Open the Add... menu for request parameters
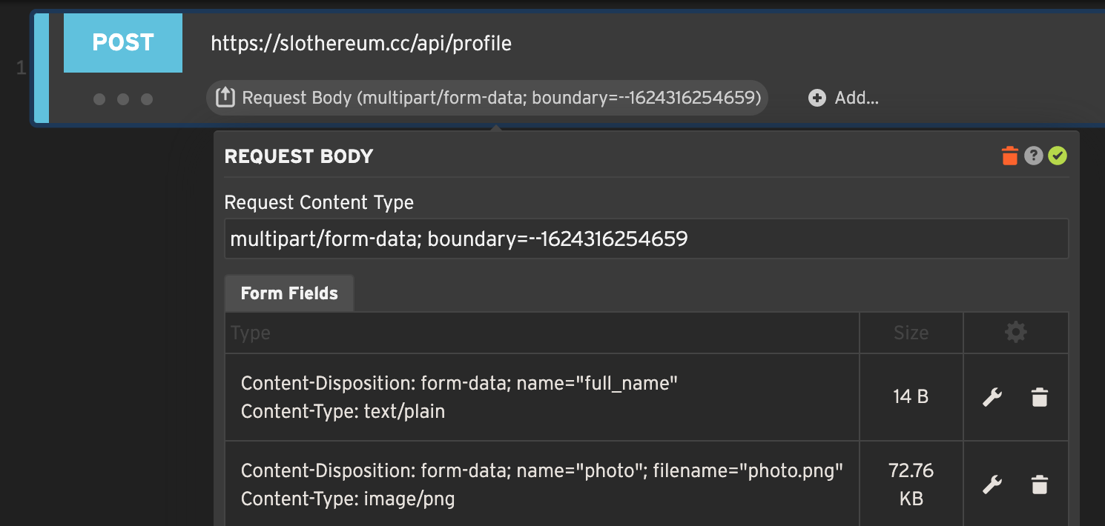Screen dimensions: 1105x526 [x=843, y=97]
